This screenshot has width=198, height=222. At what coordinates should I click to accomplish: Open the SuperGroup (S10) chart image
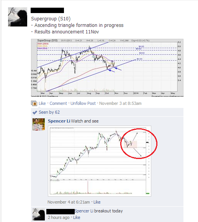(x=107, y=68)
